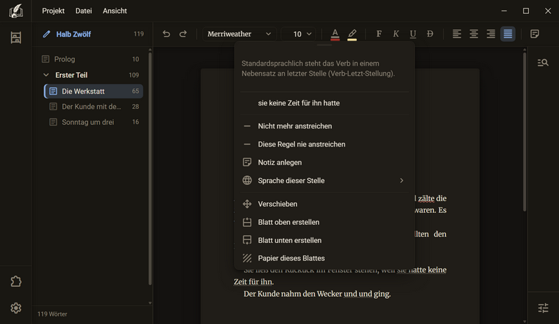Open the notes icon in toolbar
The image size is (559, 324).
[x=535, y=34]
